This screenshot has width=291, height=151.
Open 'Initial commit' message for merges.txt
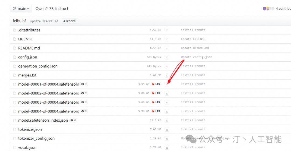click(193, 75)
